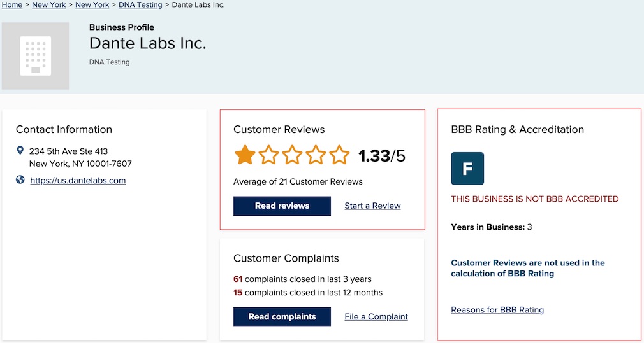Open the File a Complaint link

pyautogui.click(x=376, y=317)
